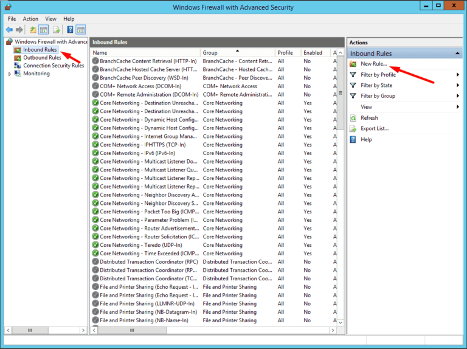Select Connection Security Rules in the tree
The height and width of the screenshot is (349, 467).
point(54,66)
